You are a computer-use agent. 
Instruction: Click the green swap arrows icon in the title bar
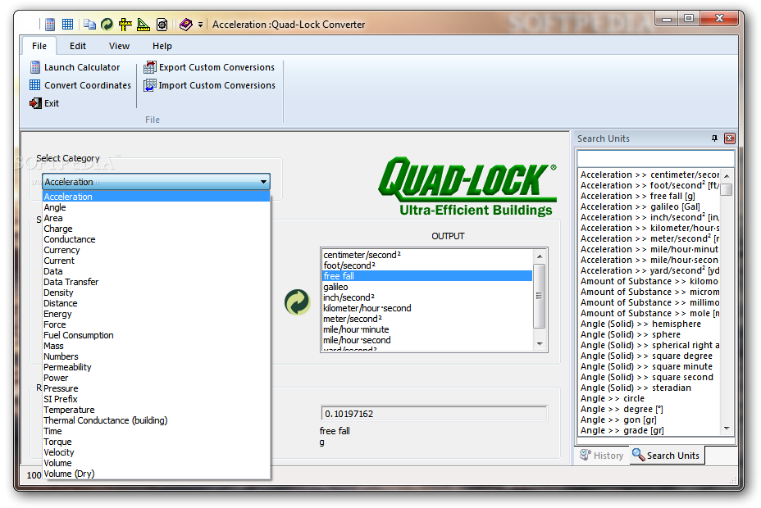[x=107, y=24]
